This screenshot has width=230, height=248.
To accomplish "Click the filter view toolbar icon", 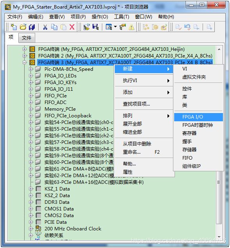I will pos(109,27).
